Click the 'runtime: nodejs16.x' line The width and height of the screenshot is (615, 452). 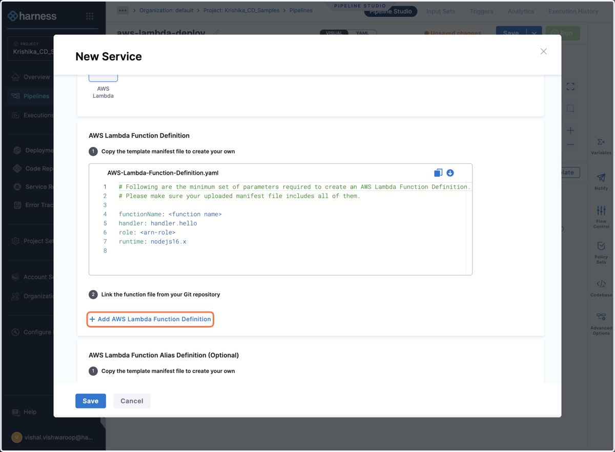point(153,241)
